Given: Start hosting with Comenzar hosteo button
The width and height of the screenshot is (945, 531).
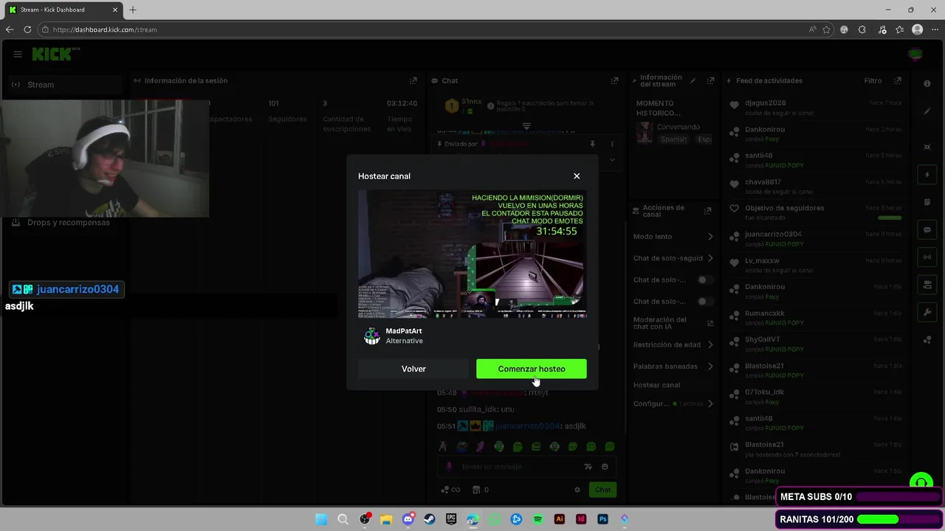Looking at the screenshot, I should pyautogui.click(x=532, y=369).
